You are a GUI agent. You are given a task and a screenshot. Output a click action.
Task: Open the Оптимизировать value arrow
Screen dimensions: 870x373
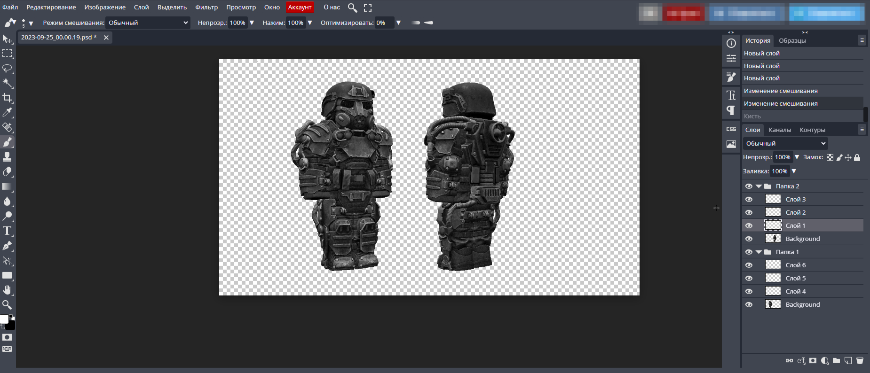point(398,23)
